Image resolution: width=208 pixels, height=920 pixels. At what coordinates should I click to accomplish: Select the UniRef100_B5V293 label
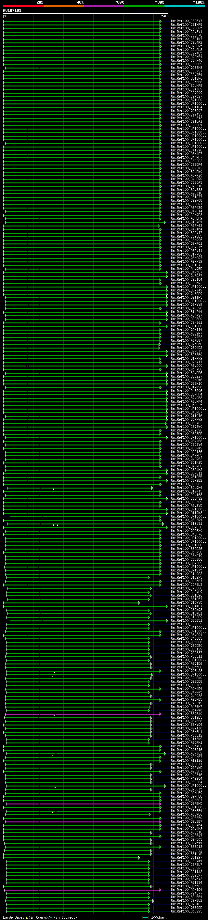point(187,911)
